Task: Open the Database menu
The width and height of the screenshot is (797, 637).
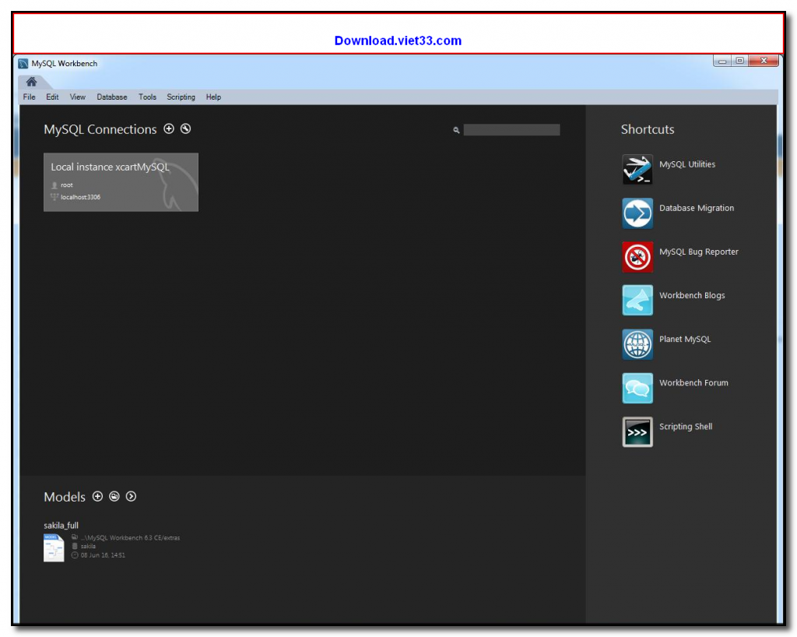Action: point(111,97)
